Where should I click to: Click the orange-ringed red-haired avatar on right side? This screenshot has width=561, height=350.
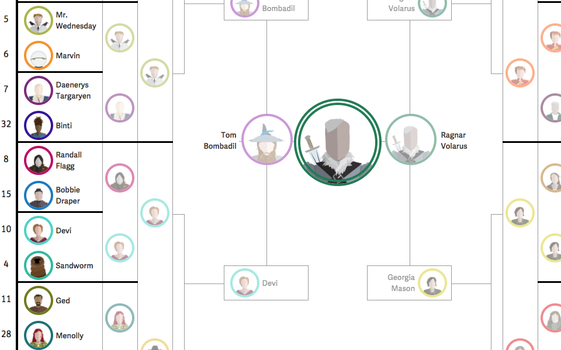click(520, 73)
